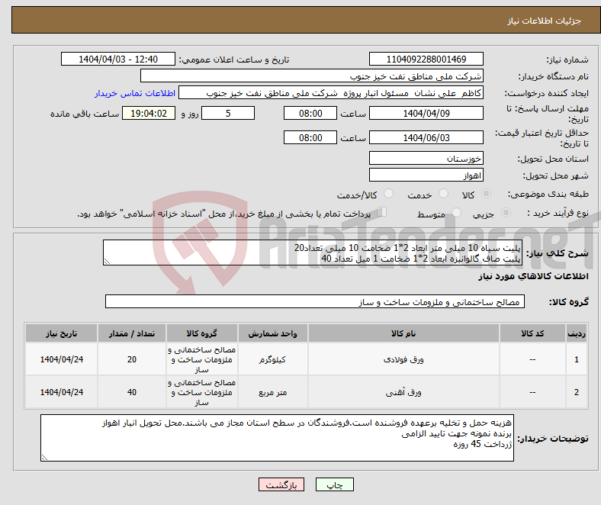This screenshot has width=601, height=505.
Task: Click the quantity cell showing 40
Action: coord(132,392)
